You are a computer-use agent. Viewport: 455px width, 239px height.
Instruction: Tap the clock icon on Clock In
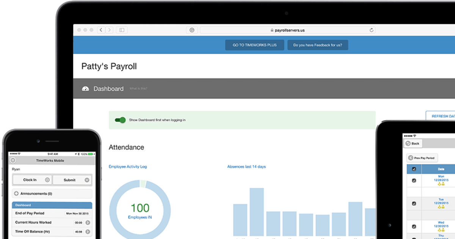click(x=47, y=180)
